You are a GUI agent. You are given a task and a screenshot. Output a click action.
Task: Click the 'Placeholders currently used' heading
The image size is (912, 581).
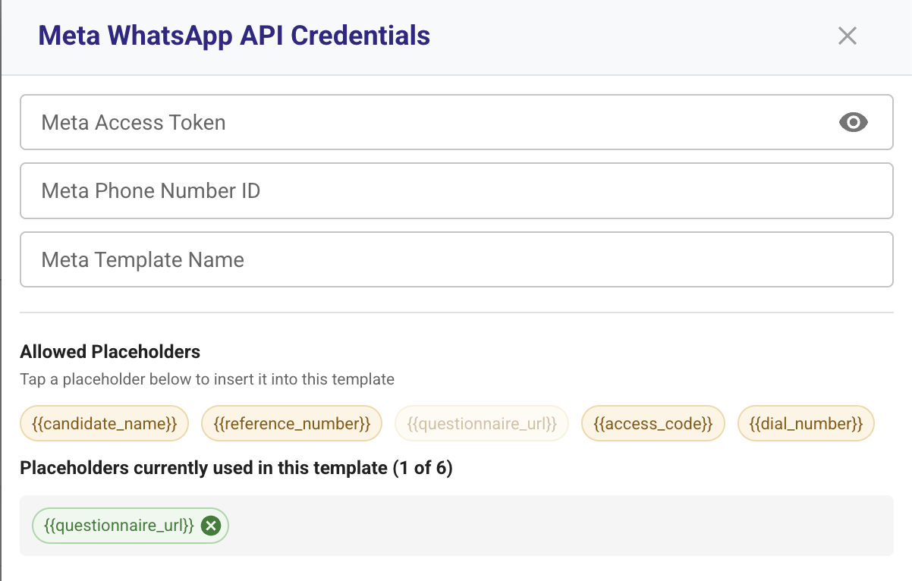pos(204,468)
